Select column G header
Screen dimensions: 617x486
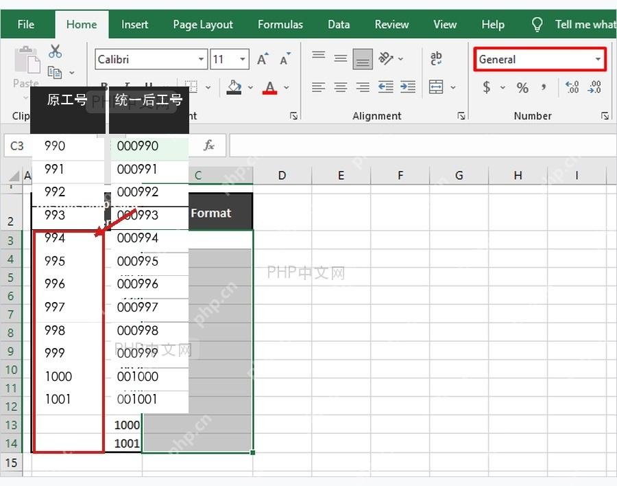click(x=459, y=176)
